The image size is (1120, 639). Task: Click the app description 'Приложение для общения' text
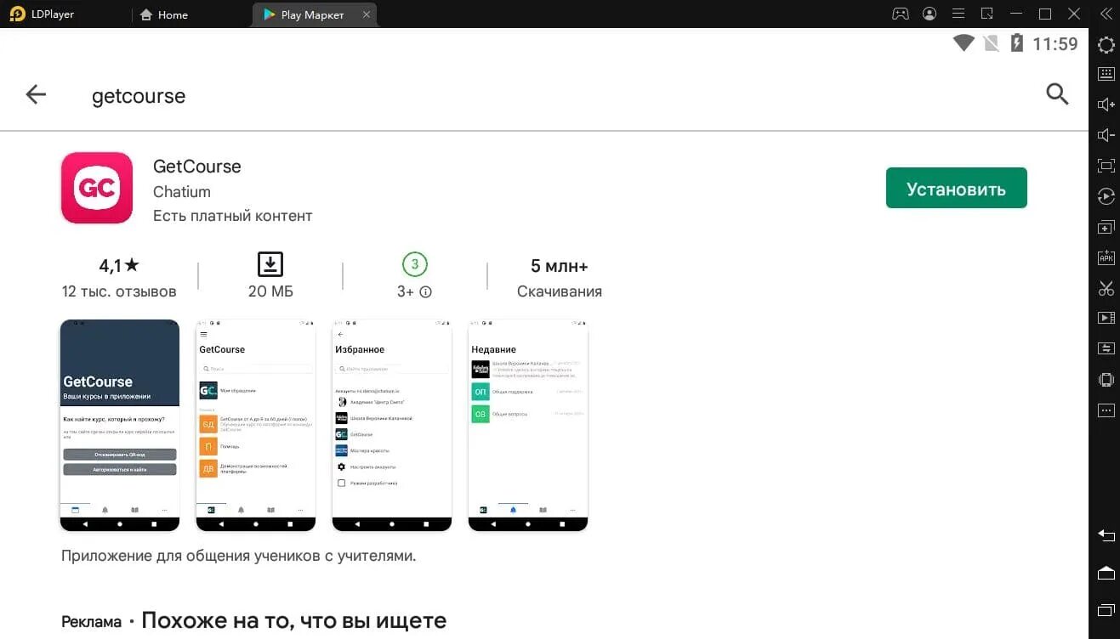[239, 556]
